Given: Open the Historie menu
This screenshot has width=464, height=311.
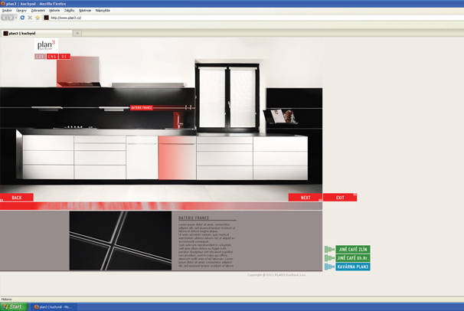Looking at the screenshot, I should [54, 11].
